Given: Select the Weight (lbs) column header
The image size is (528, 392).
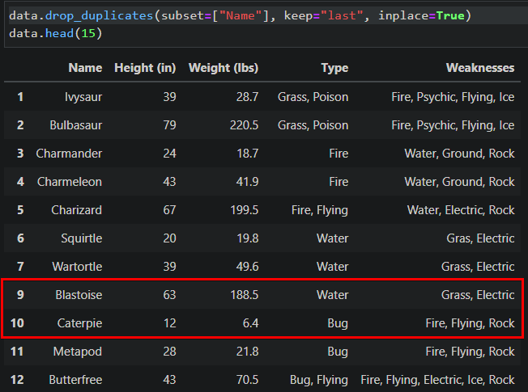Looking at the screenshot, I should [224, 68].
